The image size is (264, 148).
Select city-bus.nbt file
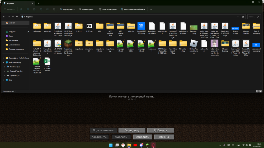coord(162,28)
